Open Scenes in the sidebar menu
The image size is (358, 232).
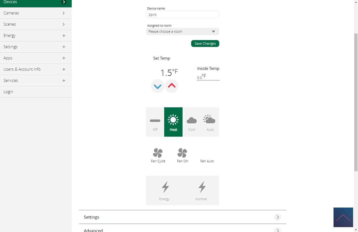point(36,24)
